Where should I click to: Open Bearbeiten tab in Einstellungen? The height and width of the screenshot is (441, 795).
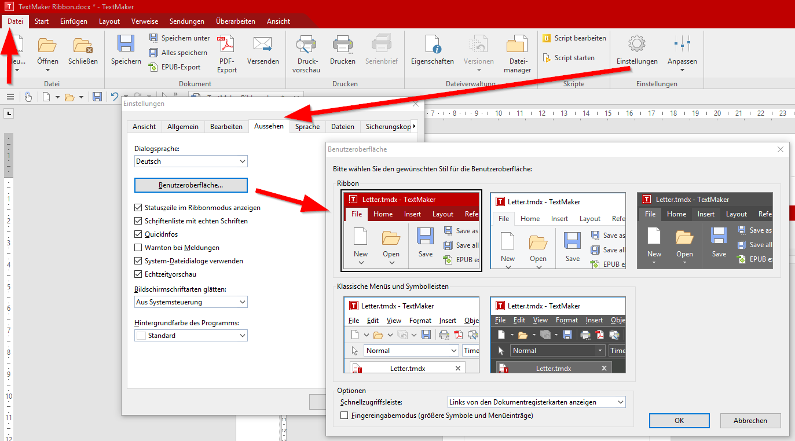226,126
